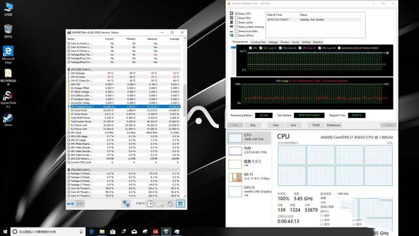The width and height of the screenshot is (419, 236).
Task: Open the Spyder5Elite desktop icon
Action: [8, 99]
